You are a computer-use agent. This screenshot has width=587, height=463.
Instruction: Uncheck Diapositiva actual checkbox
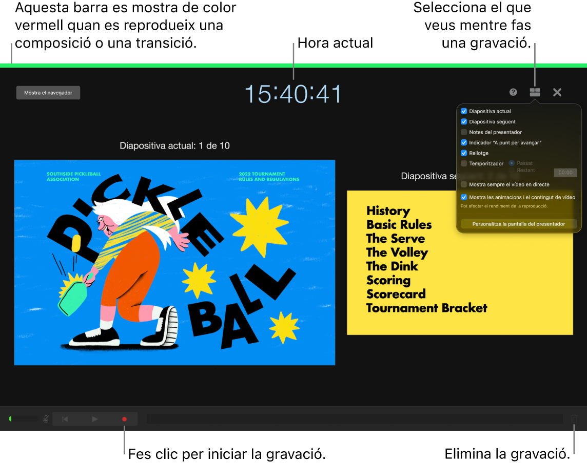pos(464,111)
